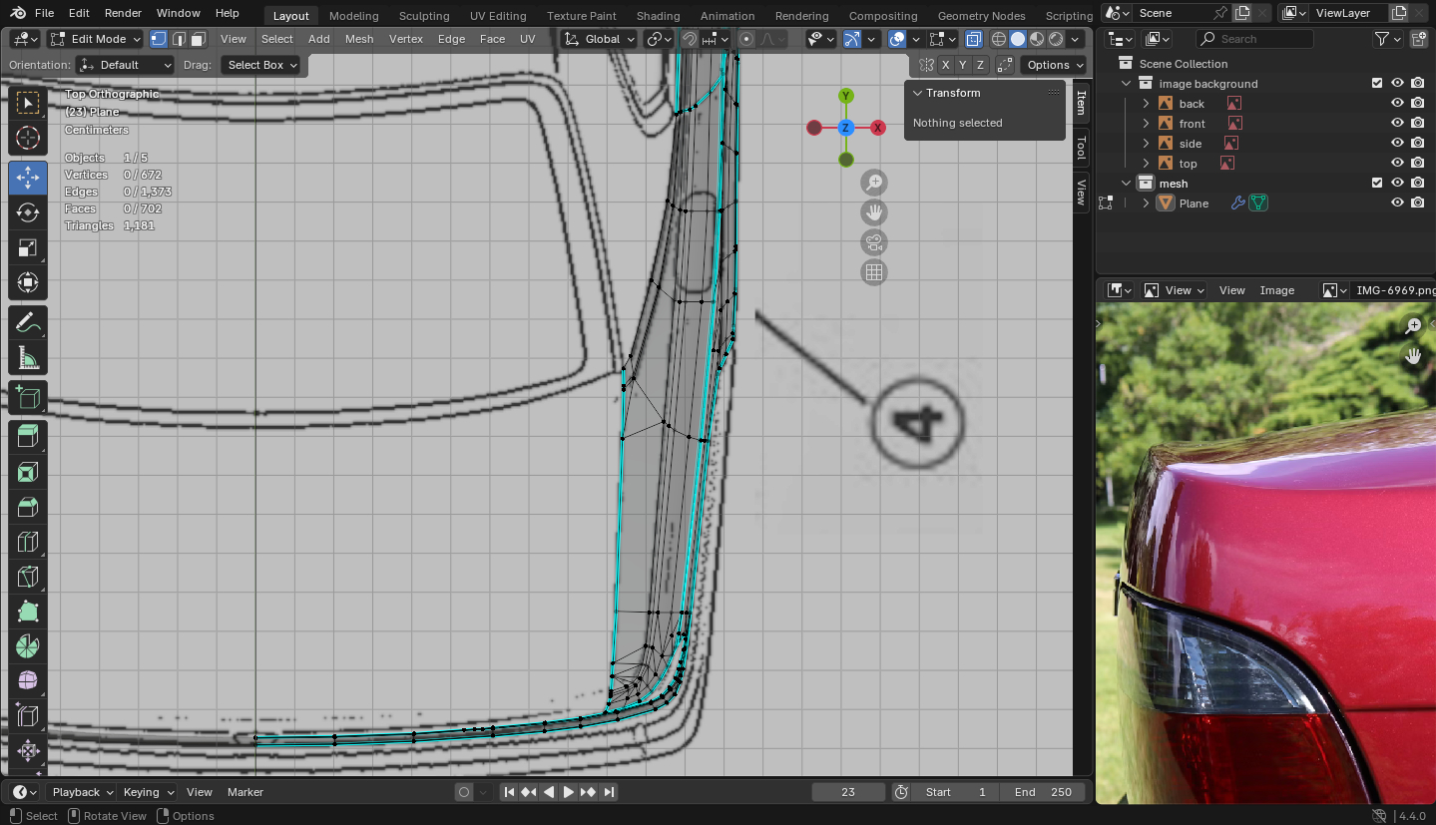Expand the front item in outliner
This screenshot has width=1436, height=825.
pos(1146,124)
